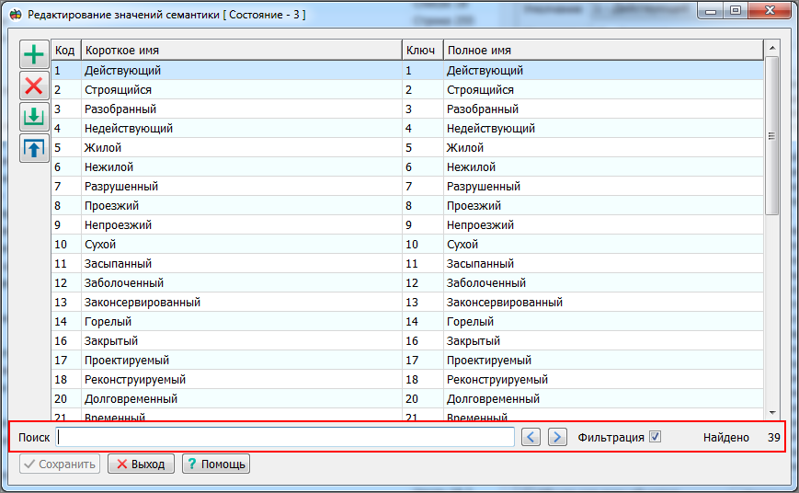Screen dimensions: 799x493
Task: Click the green plus add row icon
Action: [x=34, y=55]
